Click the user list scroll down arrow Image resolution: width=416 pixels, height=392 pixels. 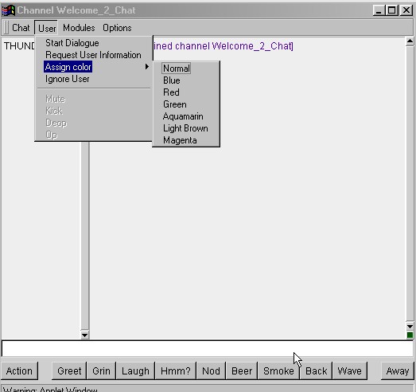(85, 335)
